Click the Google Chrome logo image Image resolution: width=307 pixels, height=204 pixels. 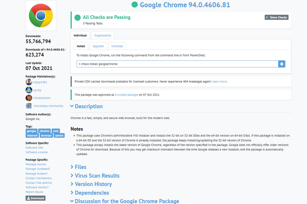(x=41, y=16)
